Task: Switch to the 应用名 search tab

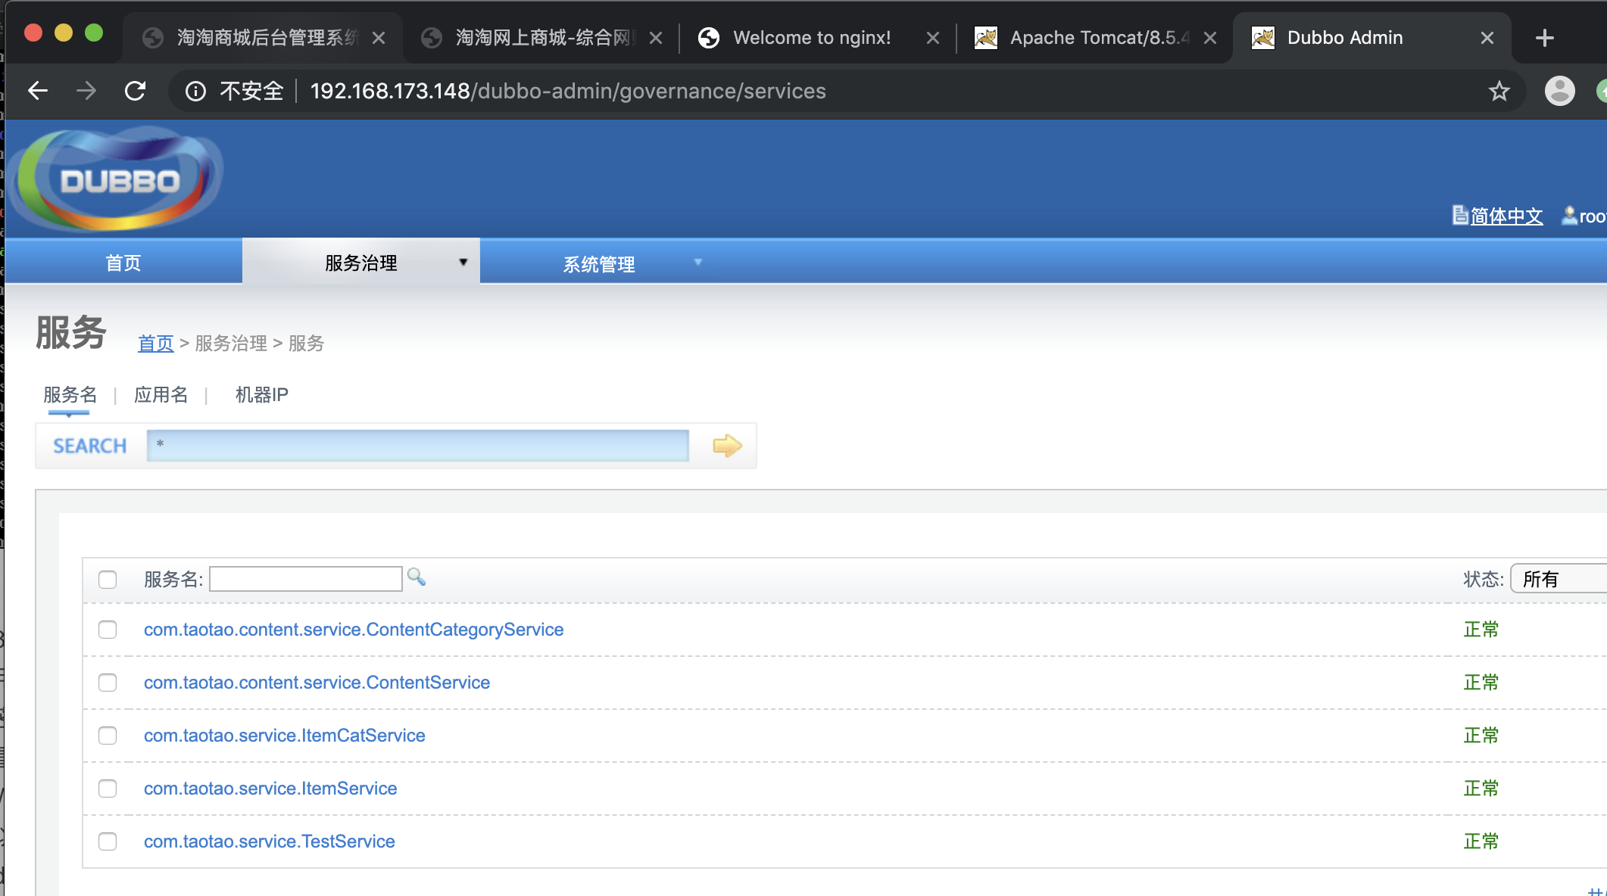Action: click(161, 395)
